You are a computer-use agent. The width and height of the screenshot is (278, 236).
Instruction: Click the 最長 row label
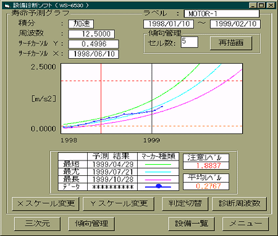click(x=73, y=180)
